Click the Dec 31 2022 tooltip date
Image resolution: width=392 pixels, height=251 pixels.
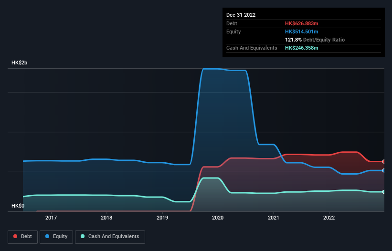click(241, 15)
